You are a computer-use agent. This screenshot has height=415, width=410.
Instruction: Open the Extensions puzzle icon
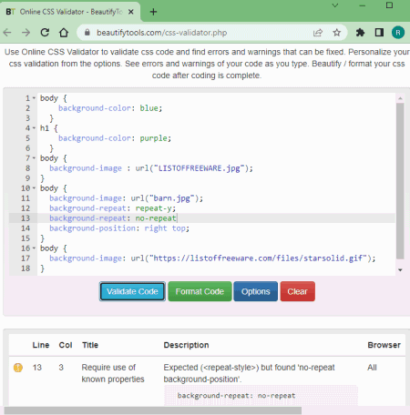click(x=360, y=33)
